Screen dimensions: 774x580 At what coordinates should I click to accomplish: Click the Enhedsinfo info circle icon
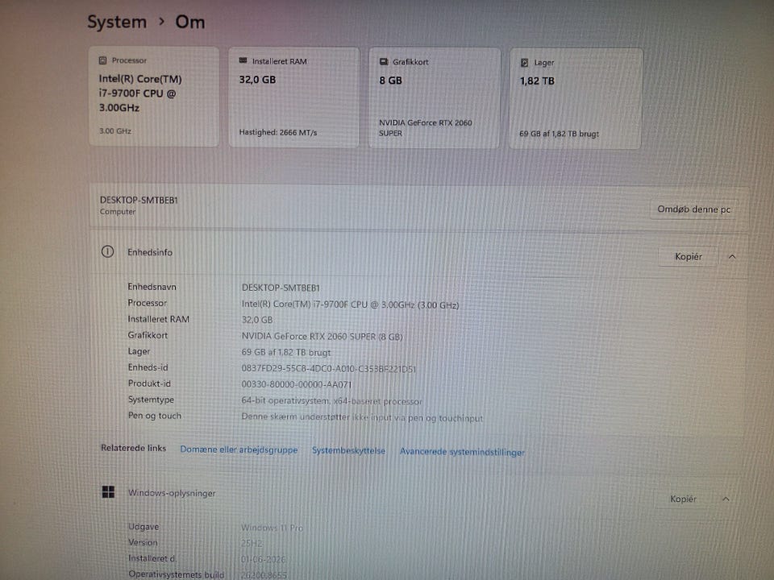coord(107,251)
